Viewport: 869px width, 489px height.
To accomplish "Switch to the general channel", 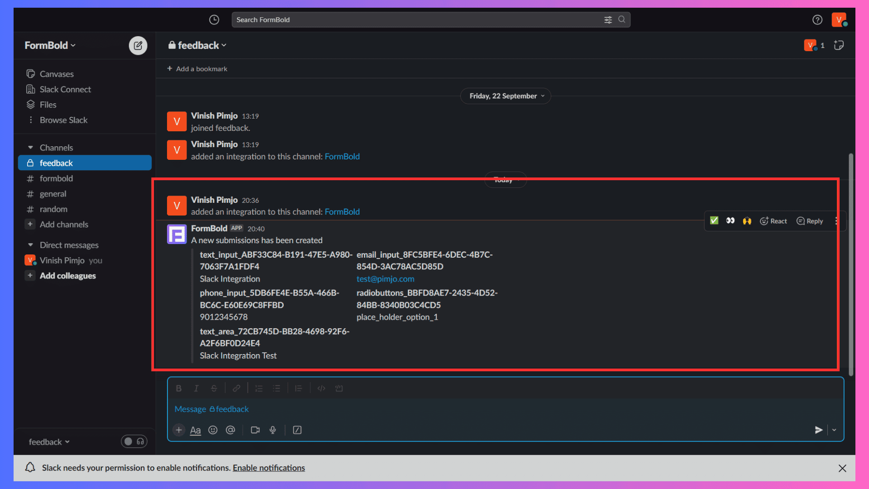I will pos(53,194).
